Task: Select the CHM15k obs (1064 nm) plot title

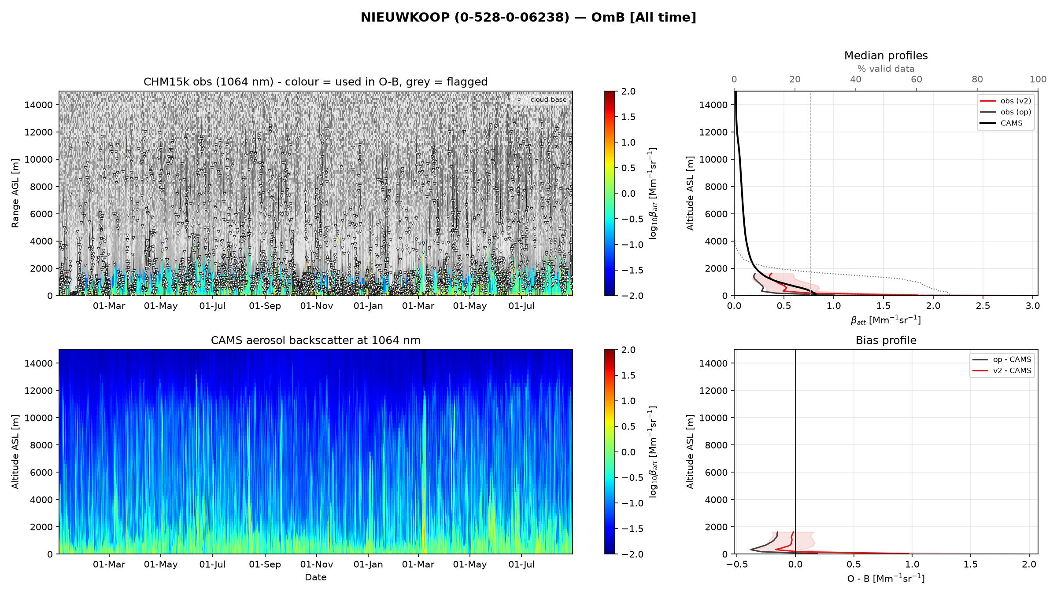Action: 315,82
